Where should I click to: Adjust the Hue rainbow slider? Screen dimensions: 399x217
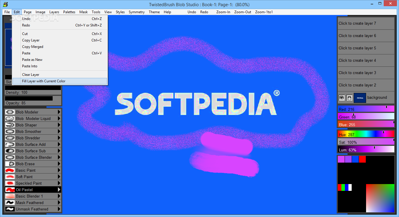click(x=366, y=134)
